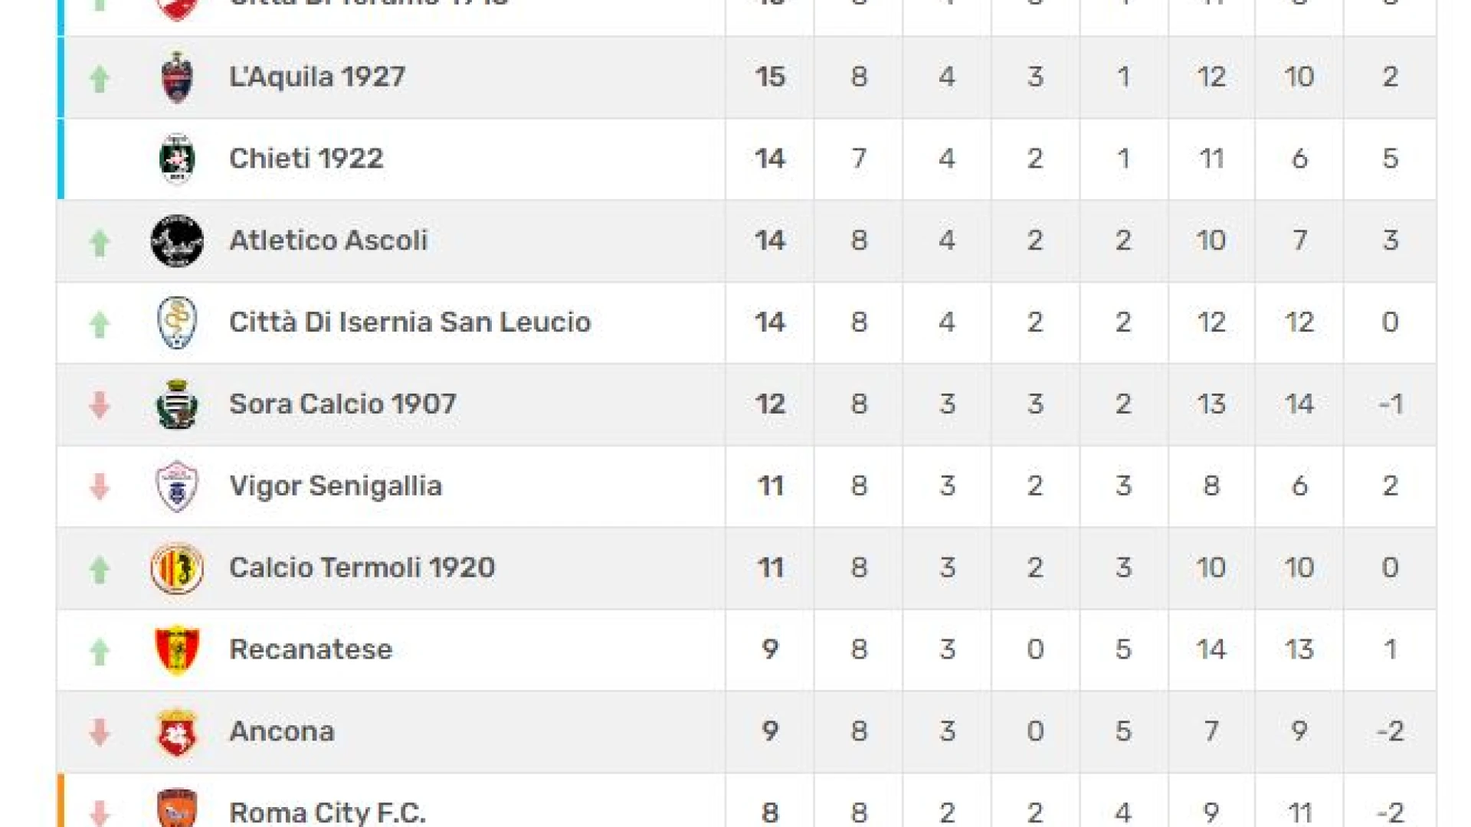Click the Recanatese yellow-red shield

point(177,650)
